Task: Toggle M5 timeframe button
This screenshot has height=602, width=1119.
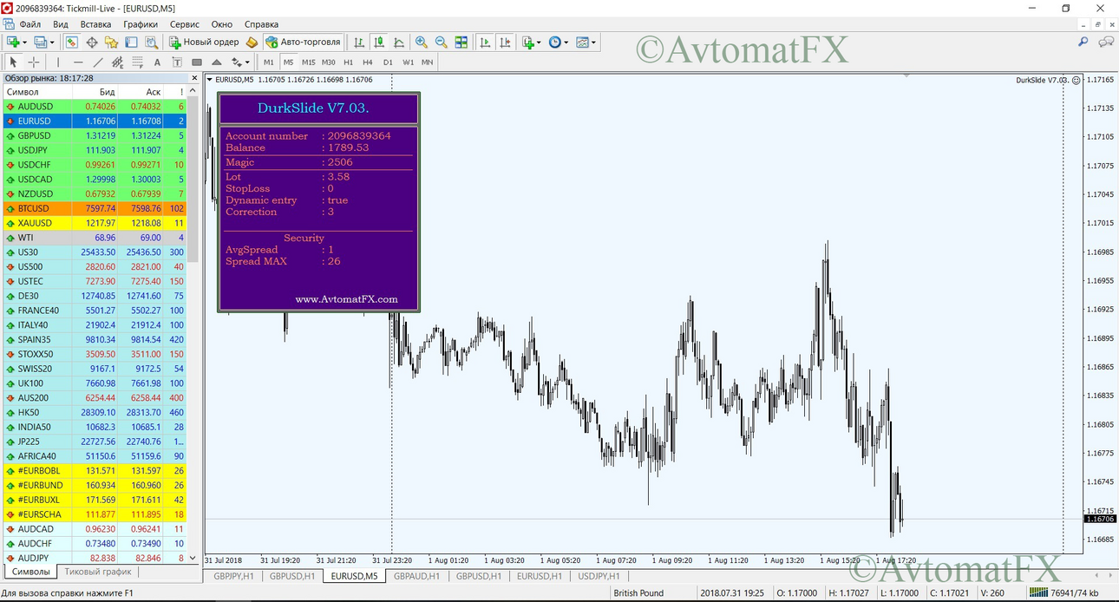Action: 288,62
